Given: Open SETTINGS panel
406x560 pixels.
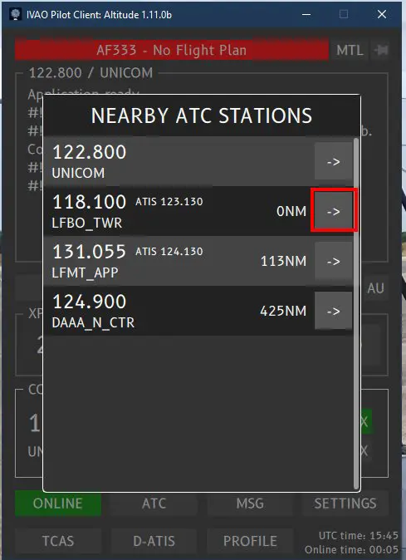Looking at the screenshot, I should click(x=345, y=504).
